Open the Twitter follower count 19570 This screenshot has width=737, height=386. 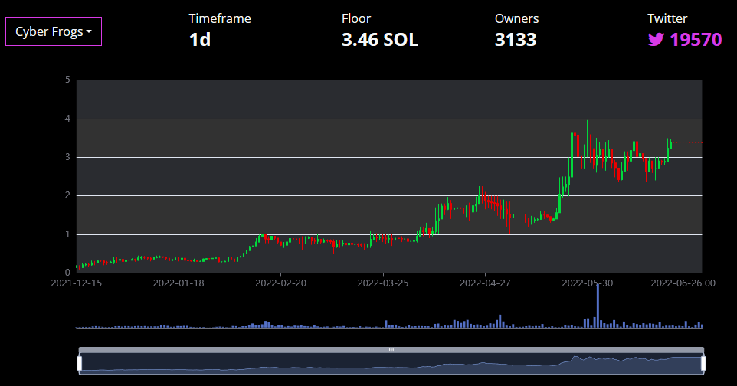(x=696, y=40)
